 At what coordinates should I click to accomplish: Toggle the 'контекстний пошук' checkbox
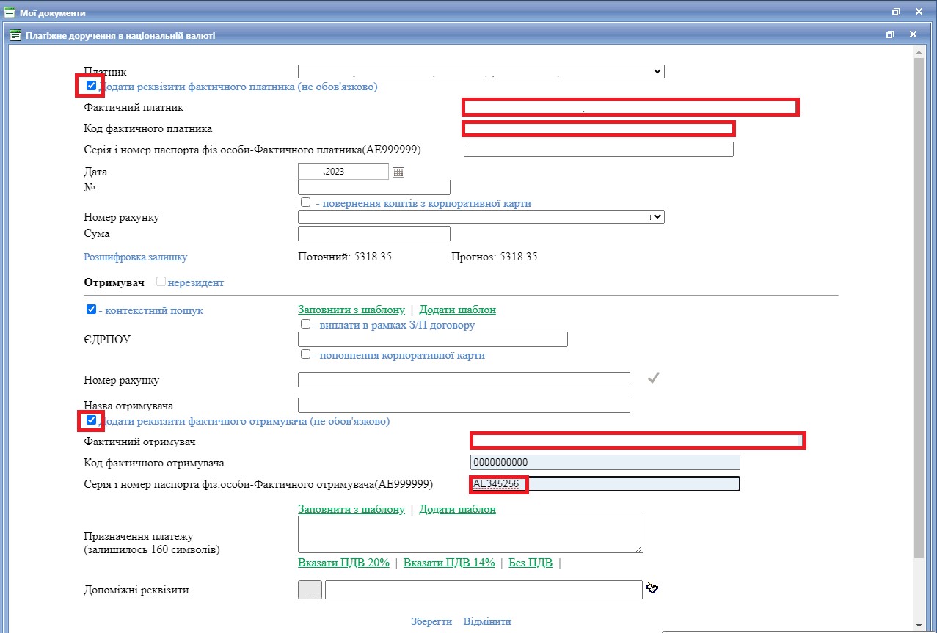click(x=91, y=310)
